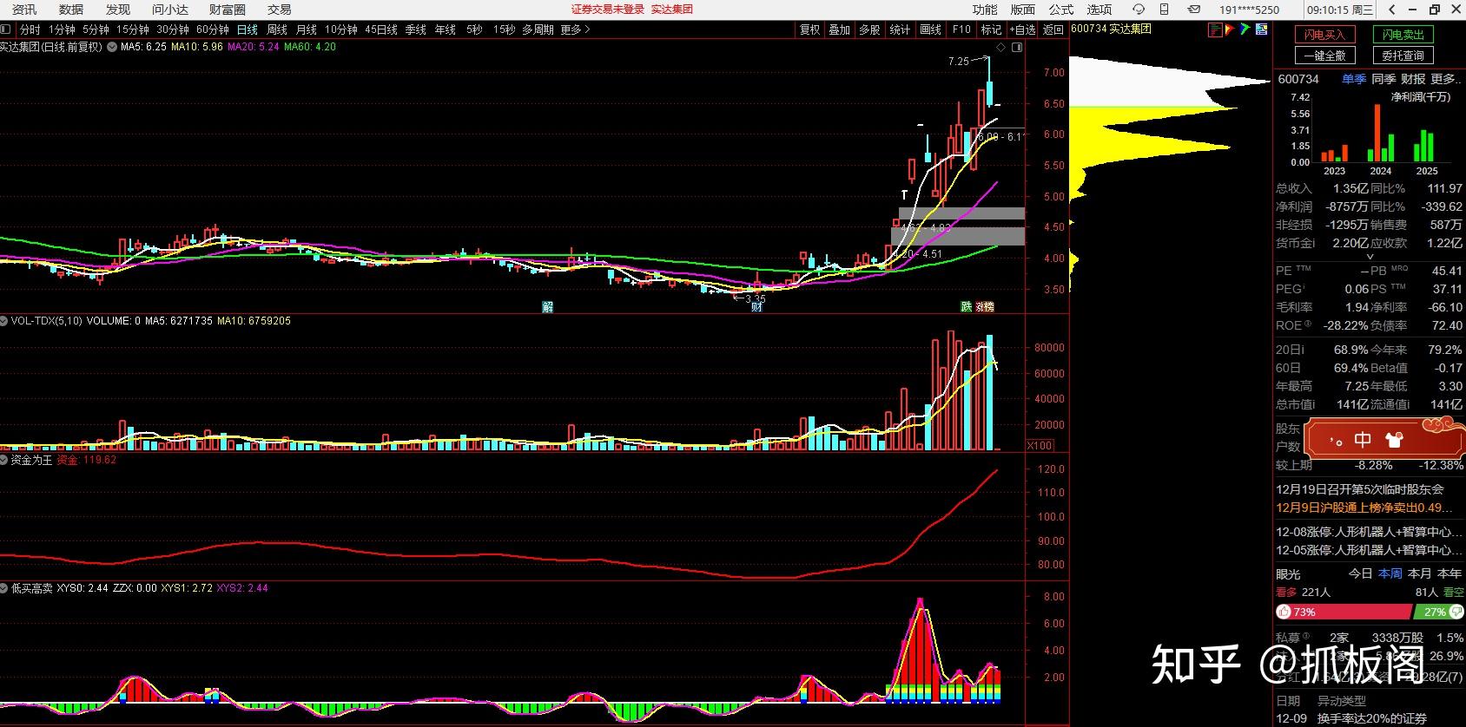The image size is (1466, 727).
Task: Expand the financial data chevron below 货币金
Action: pos(1370,257)
